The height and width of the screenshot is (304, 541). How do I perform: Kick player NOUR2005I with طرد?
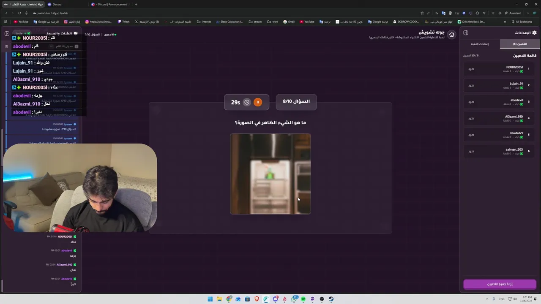(x=471, y=69)
